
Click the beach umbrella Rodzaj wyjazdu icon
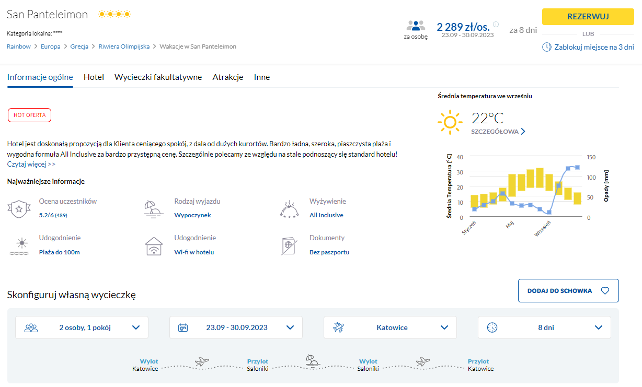pyautogui.click(x=154, y=209)
